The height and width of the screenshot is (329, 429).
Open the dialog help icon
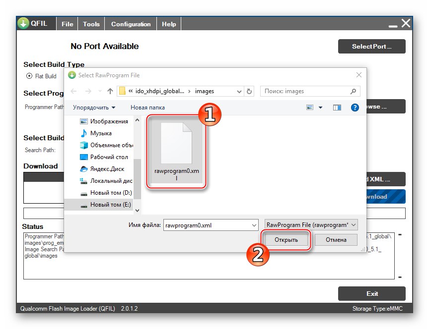coord(355,108)
